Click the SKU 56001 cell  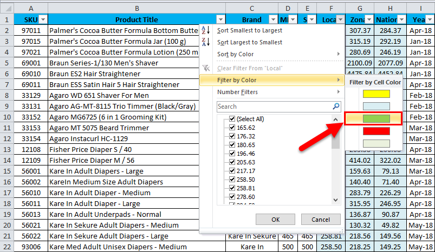pyautogui.click(x=31, y=171)
